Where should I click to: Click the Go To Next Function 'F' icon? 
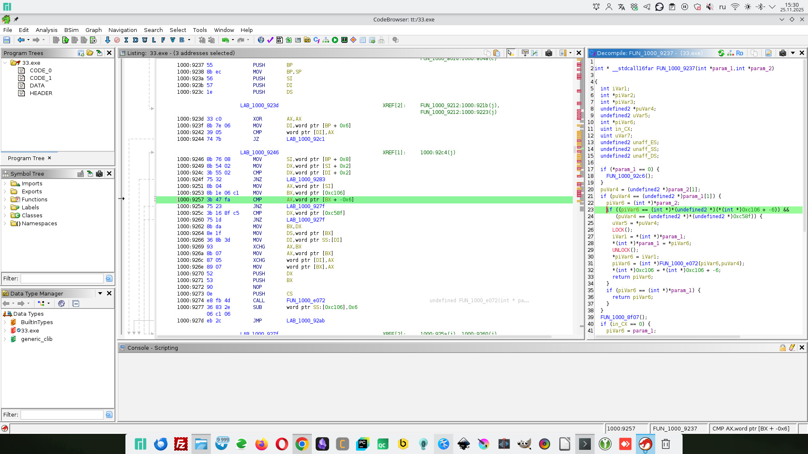coord(163,40)
